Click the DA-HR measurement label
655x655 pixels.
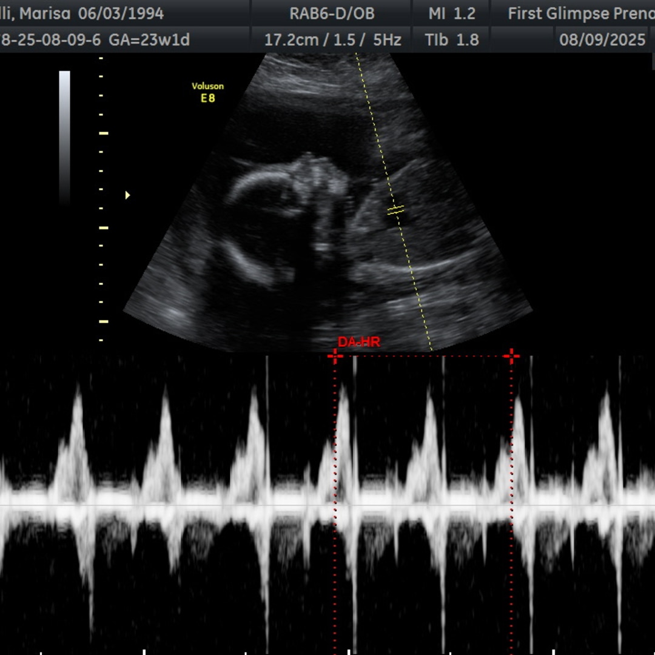click(359, 342)
